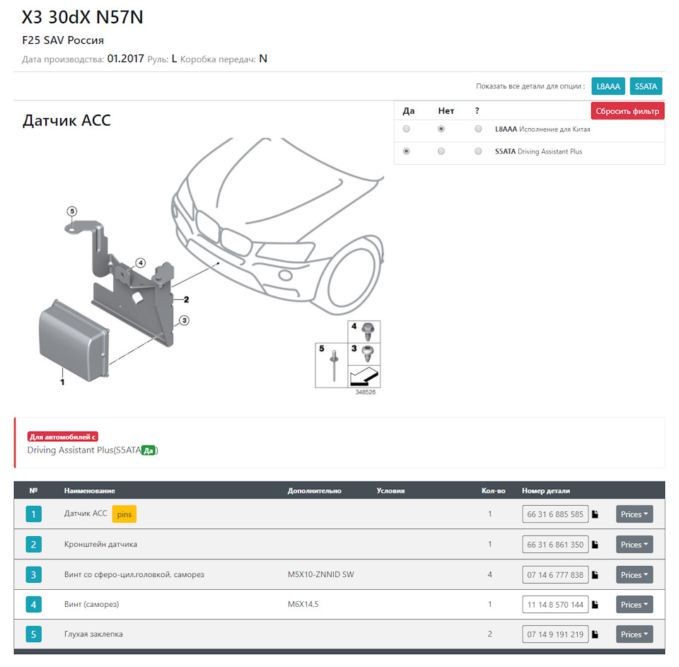
Task: Open Prices dropdown for Глухая заклепка
Action: 634,634
